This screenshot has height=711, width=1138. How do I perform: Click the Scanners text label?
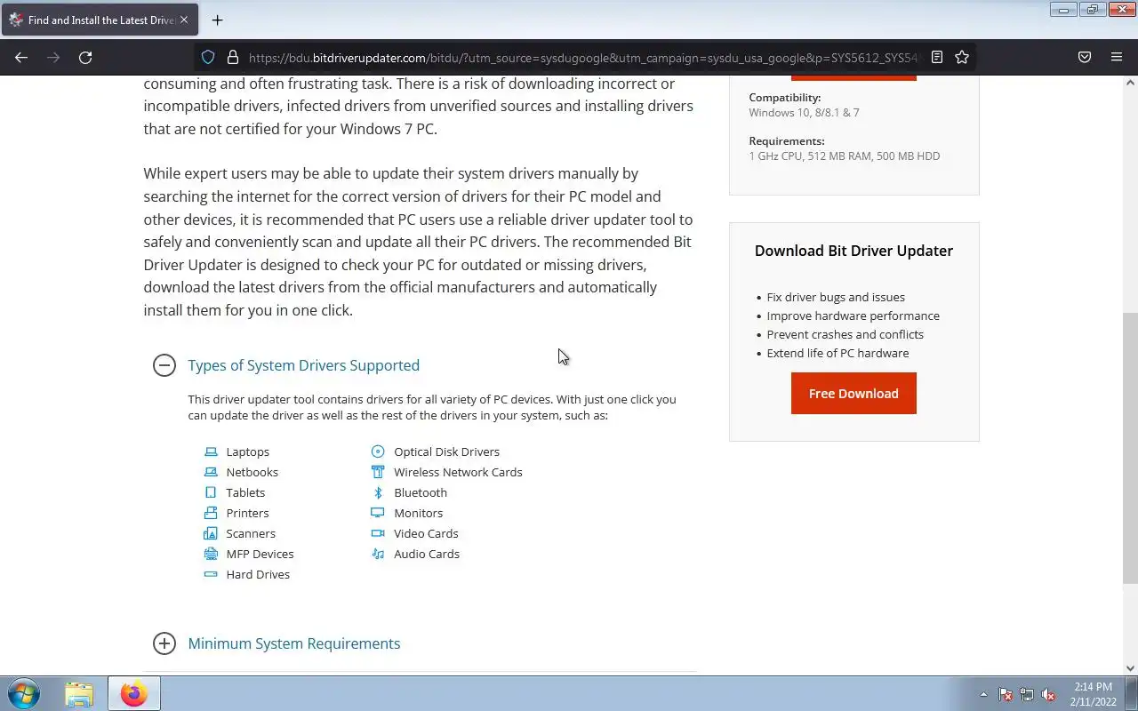(x=251, y=533)
